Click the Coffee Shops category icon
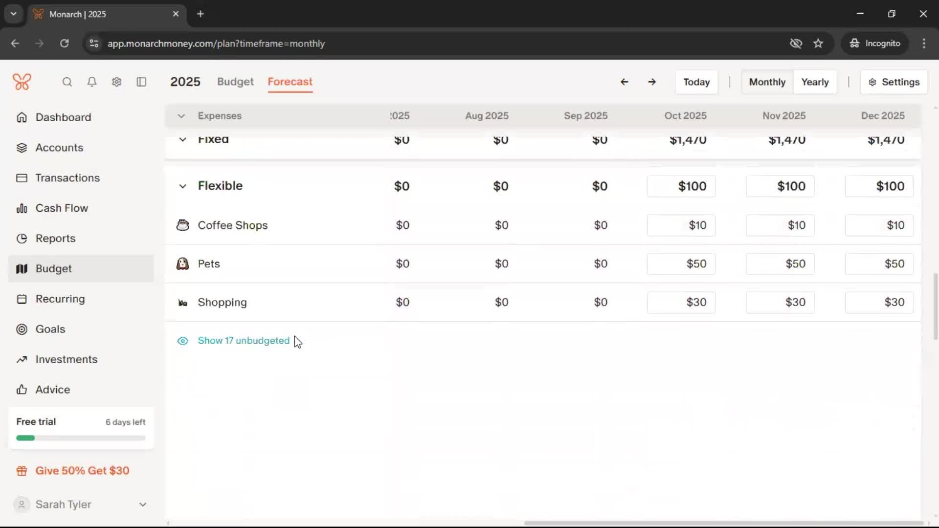 pyautogui.click(x=182, y=225)
